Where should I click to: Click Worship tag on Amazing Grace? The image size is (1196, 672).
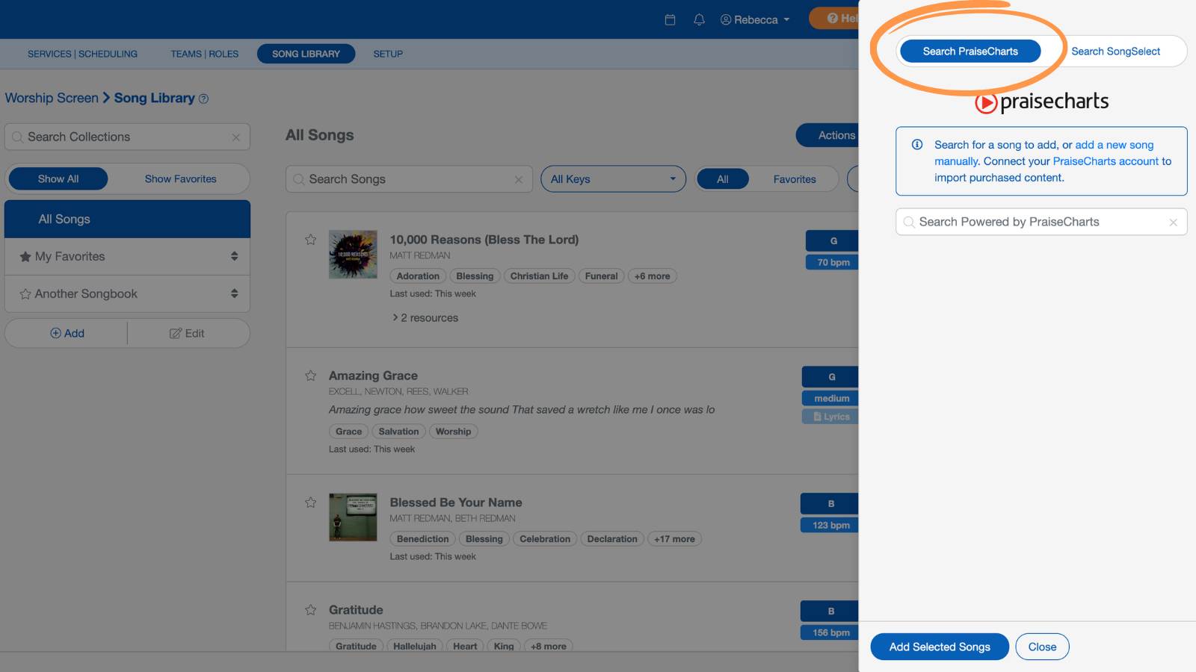tap(453, 432)
